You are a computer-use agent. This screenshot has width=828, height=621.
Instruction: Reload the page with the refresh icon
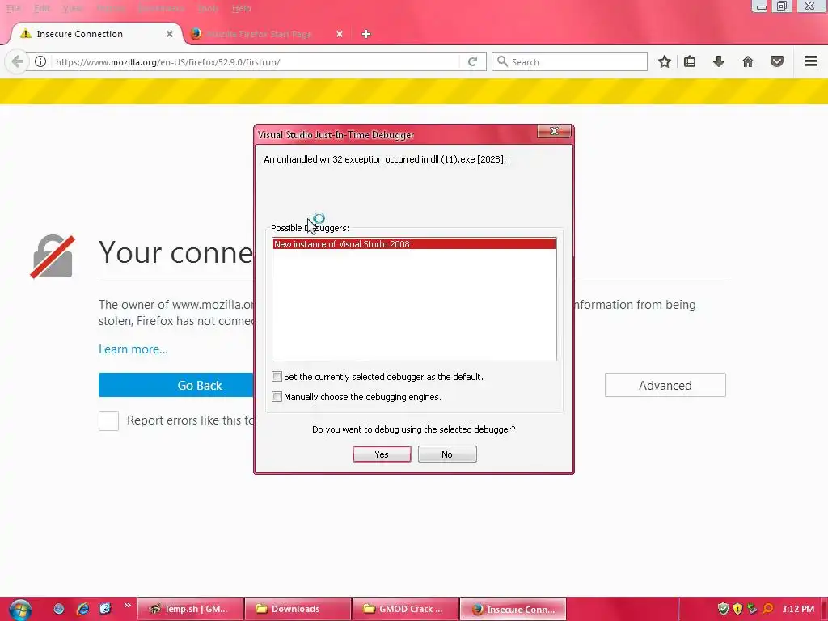tap(472, 61)
